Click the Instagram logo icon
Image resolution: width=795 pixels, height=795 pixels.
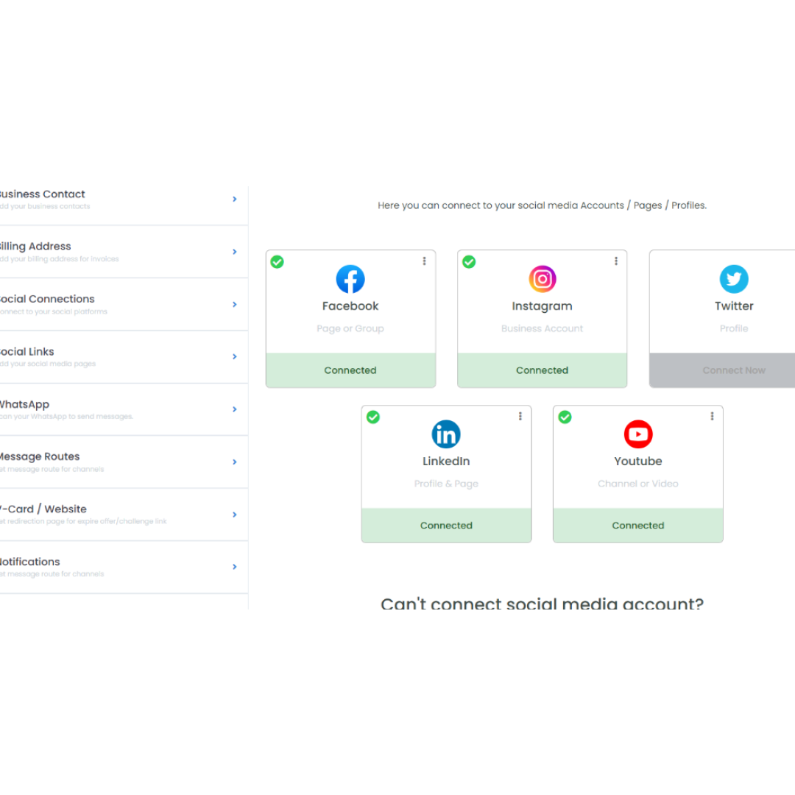click(542, 279)
